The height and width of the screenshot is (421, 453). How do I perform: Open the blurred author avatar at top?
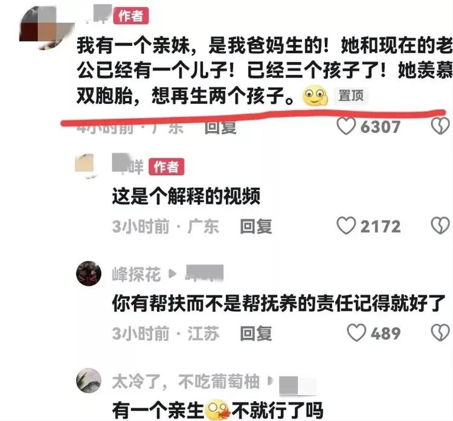pyautogui.click(x=47, y=27)
